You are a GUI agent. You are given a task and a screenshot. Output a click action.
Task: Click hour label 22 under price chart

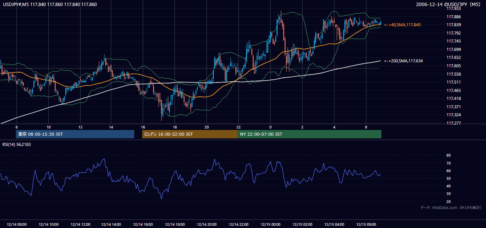238,127
